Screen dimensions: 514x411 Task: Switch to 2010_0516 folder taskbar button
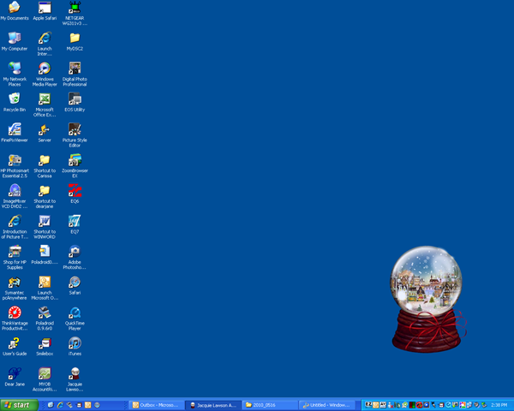coord(270,405)
